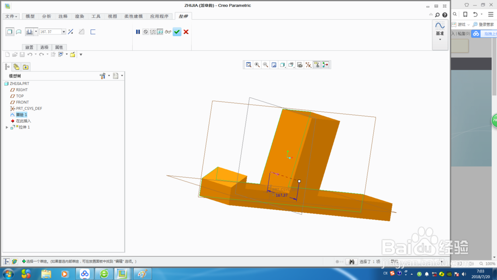Switch to the 应用程序 ribbon tab
The height and width of the screenshot is (280, 497).
(160, 16)
